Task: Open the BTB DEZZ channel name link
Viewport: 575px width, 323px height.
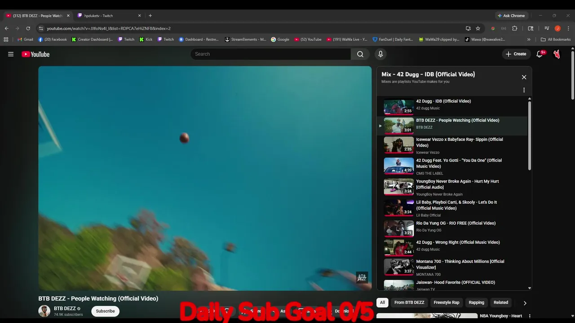Action: tap(65, 309)
